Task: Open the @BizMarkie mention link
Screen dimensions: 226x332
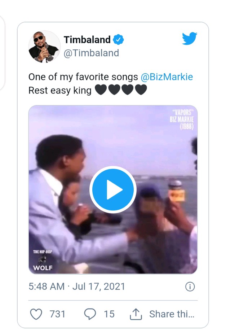Action: [x=167, y=77]
